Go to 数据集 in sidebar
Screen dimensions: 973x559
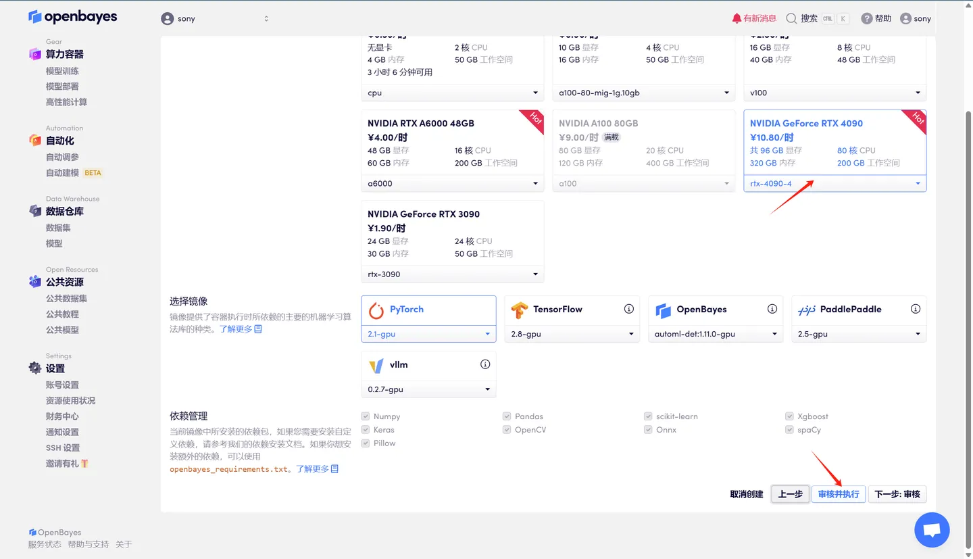point(58,228)
